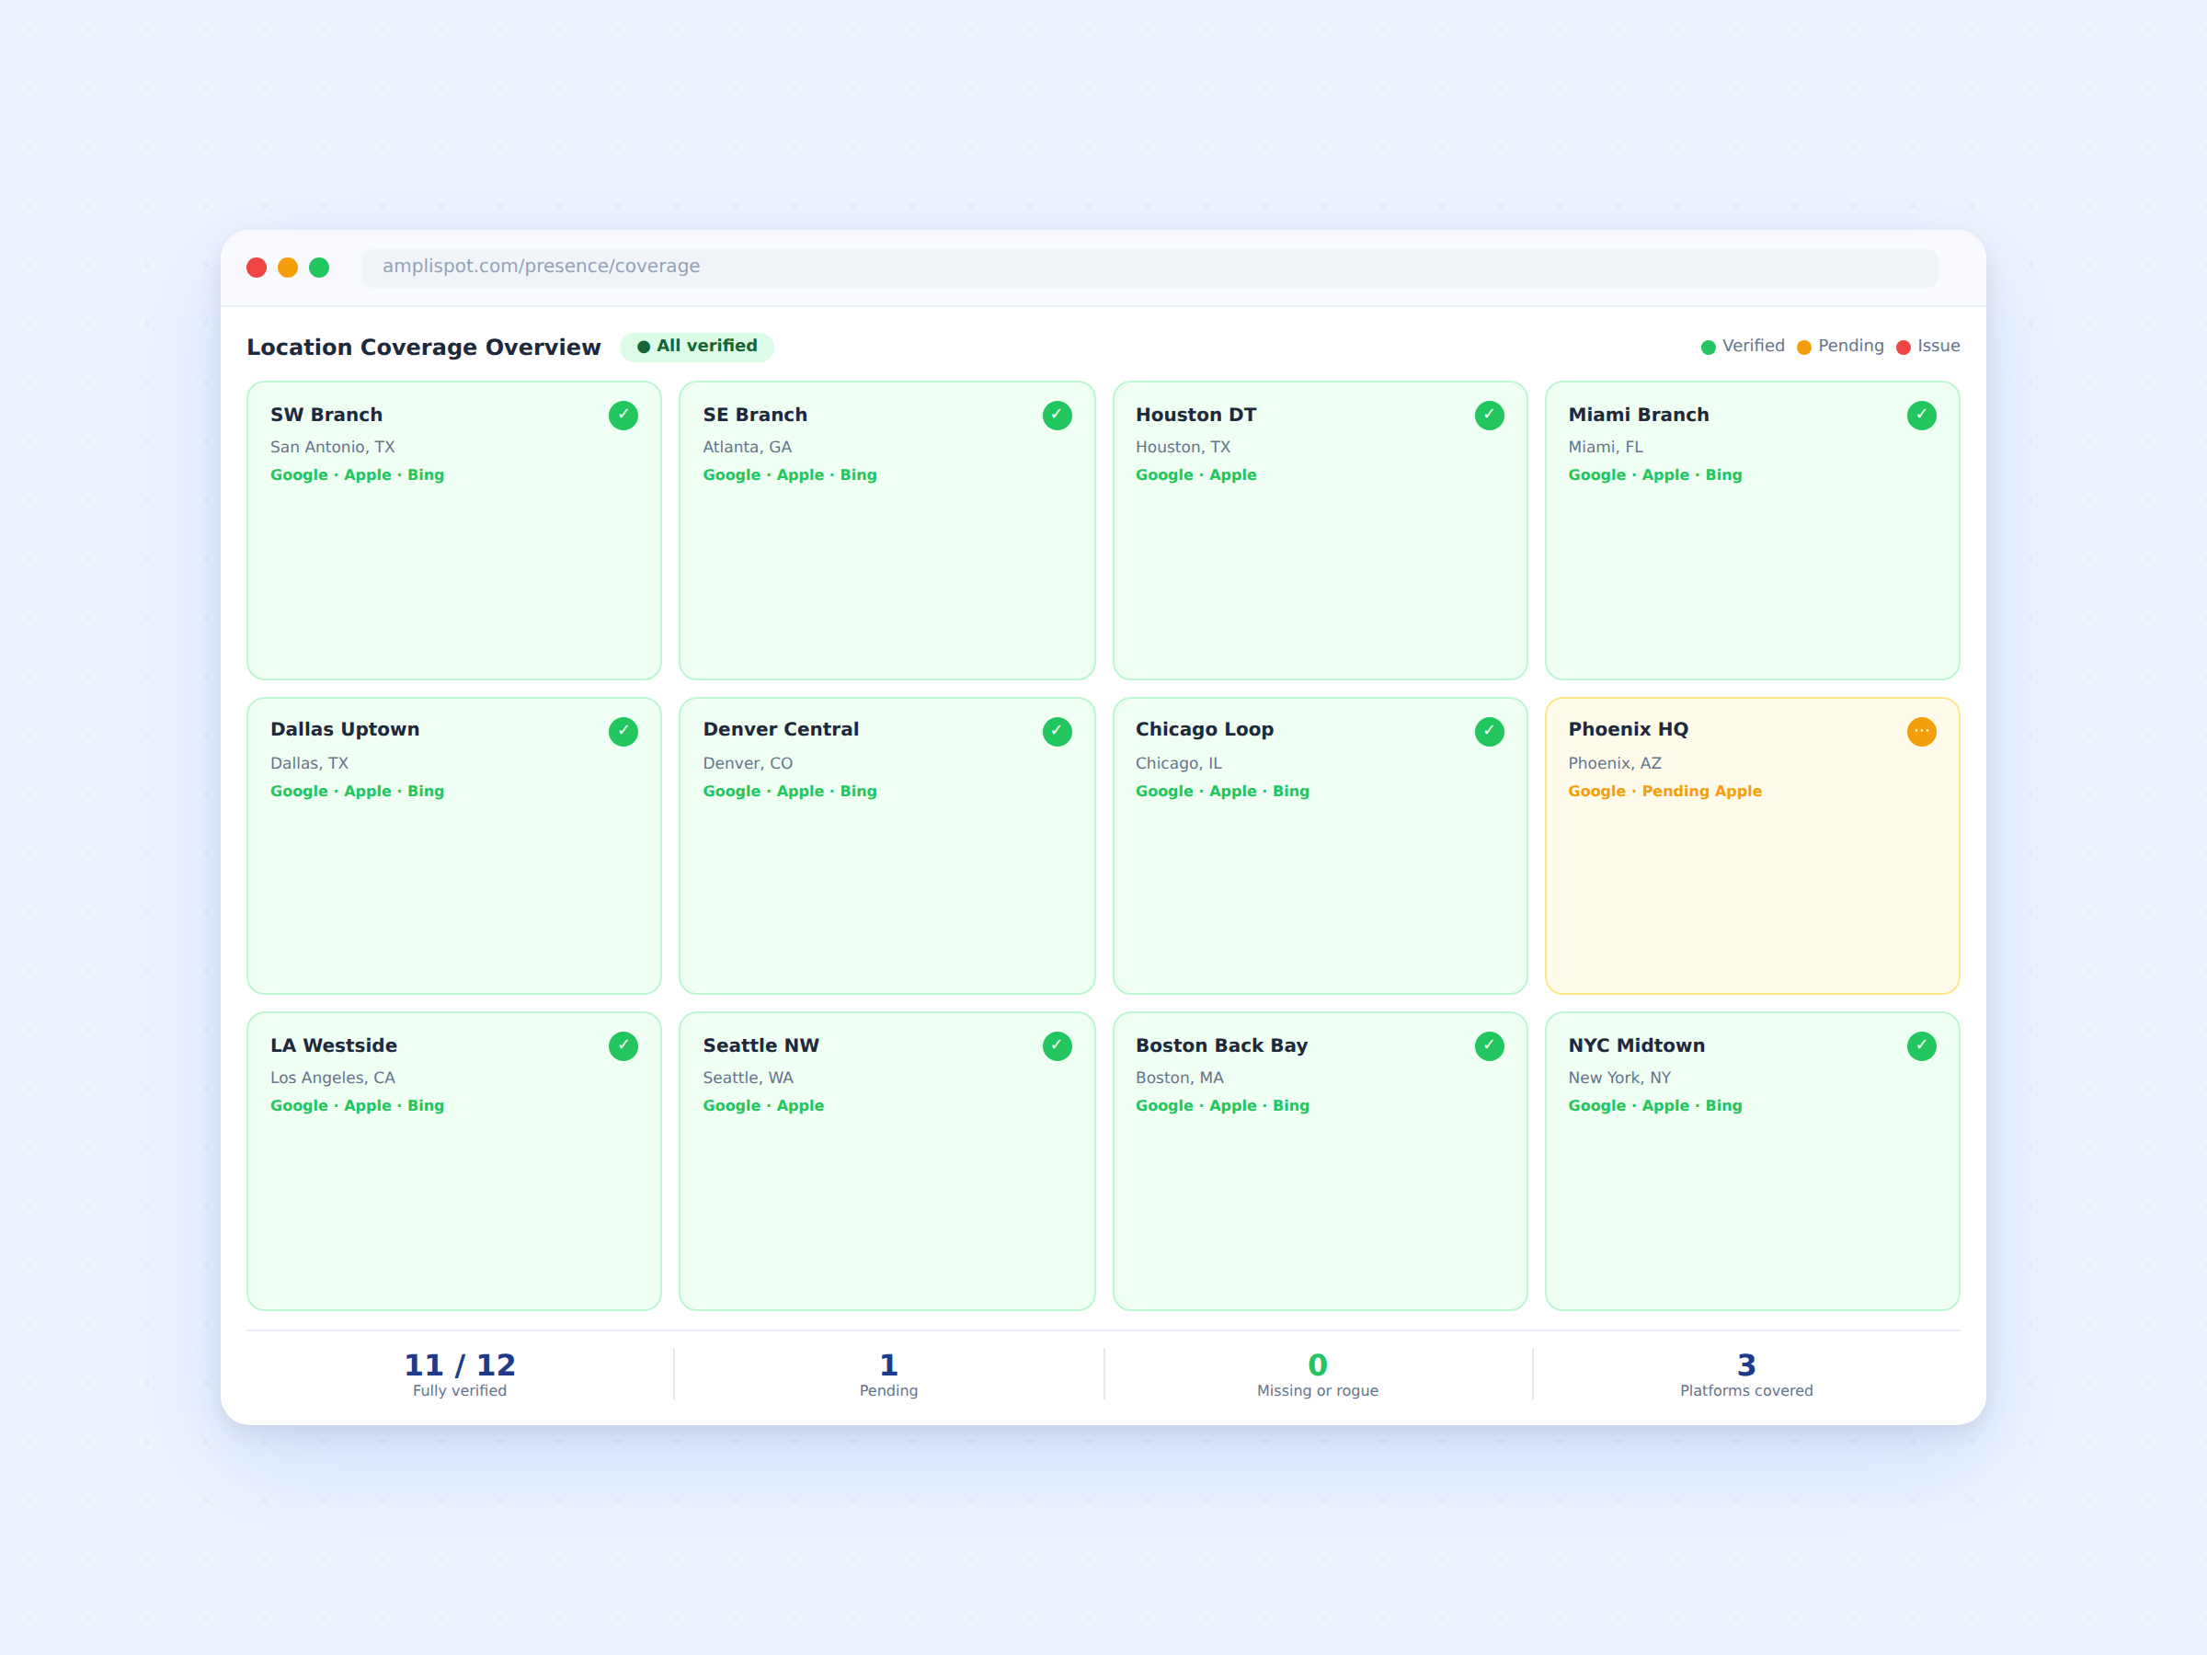Open the Dallas Uptown location card title

[x=345, y=729]
